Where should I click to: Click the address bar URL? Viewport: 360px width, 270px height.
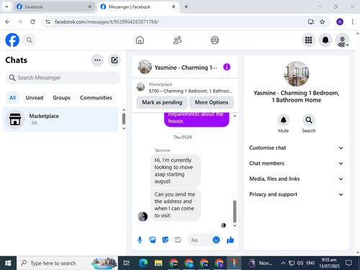pyautogui.click(x=107, y=22)
